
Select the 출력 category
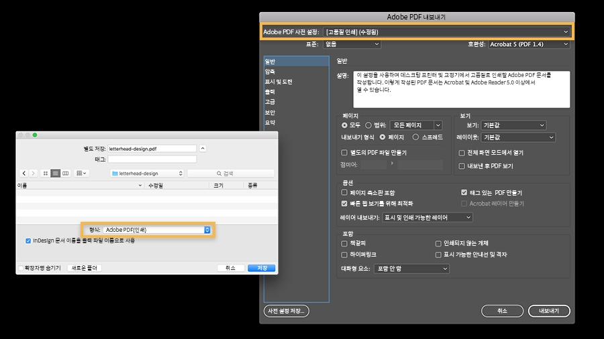tap(296, 92)
